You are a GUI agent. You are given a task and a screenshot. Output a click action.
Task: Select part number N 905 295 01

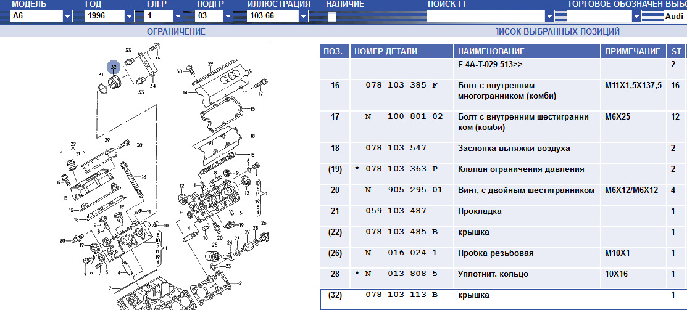coord(404,190)
